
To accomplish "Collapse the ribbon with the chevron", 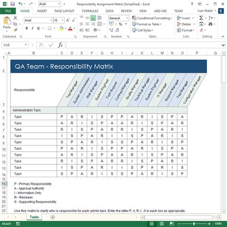I will point(223,36).
